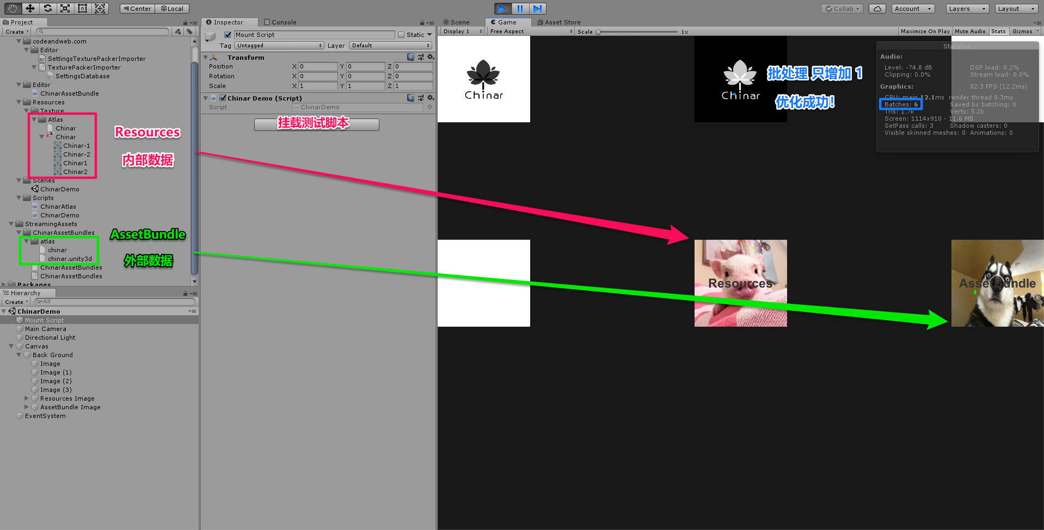Click the Scale Y input field

(x=366, y=86)
